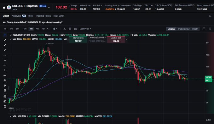Click the SOL coin logo icon
The width and height of the screenshot is (214, 124).
pyautogui.click(x=9, y=7)
